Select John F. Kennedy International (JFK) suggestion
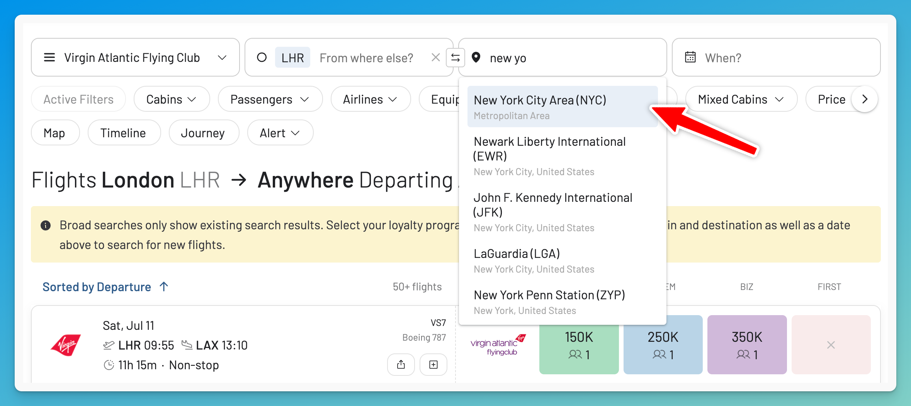The width and height of the screenshot is (911, 406). click(x=563, y=212)
